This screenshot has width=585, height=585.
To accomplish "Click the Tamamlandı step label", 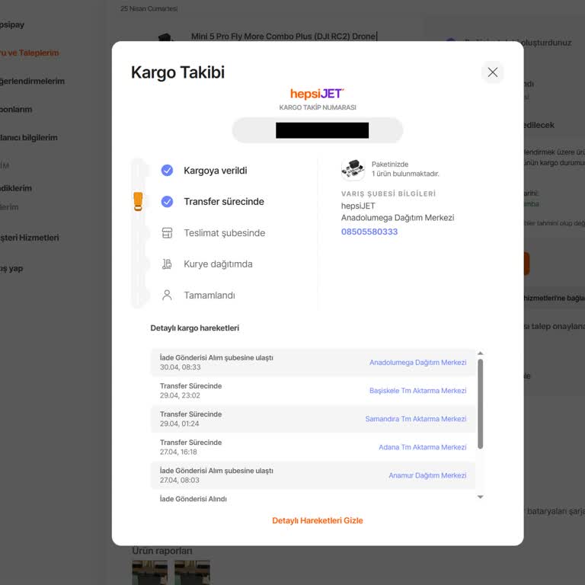I will 209,295.
